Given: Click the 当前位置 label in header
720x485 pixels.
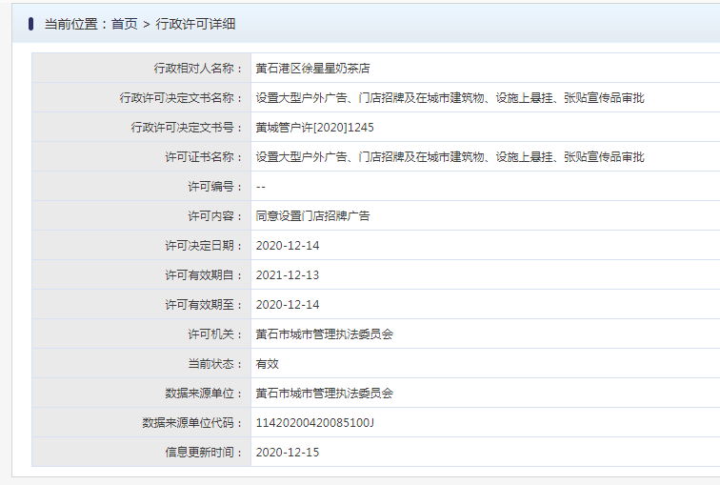Looking at the screenshot, I should pyautogui.click(x=71, y=24).
